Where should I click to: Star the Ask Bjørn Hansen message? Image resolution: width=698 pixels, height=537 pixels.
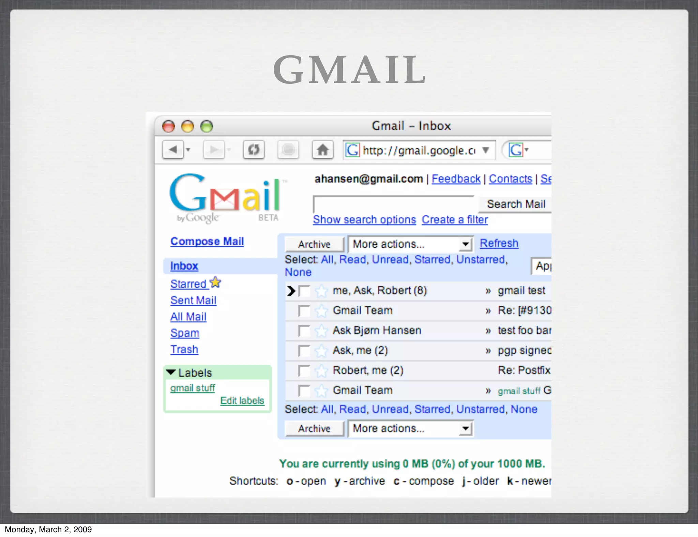[x=321, y=331]
